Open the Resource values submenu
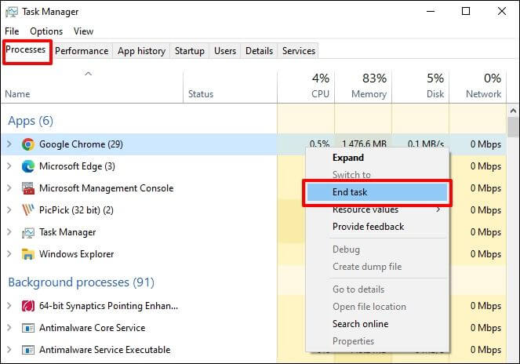This screenshot has width=520, height=364. (x=377, y=209)
